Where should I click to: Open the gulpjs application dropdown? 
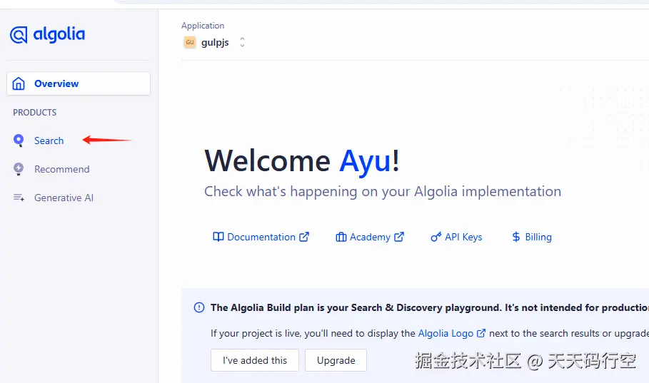(214, 42)
